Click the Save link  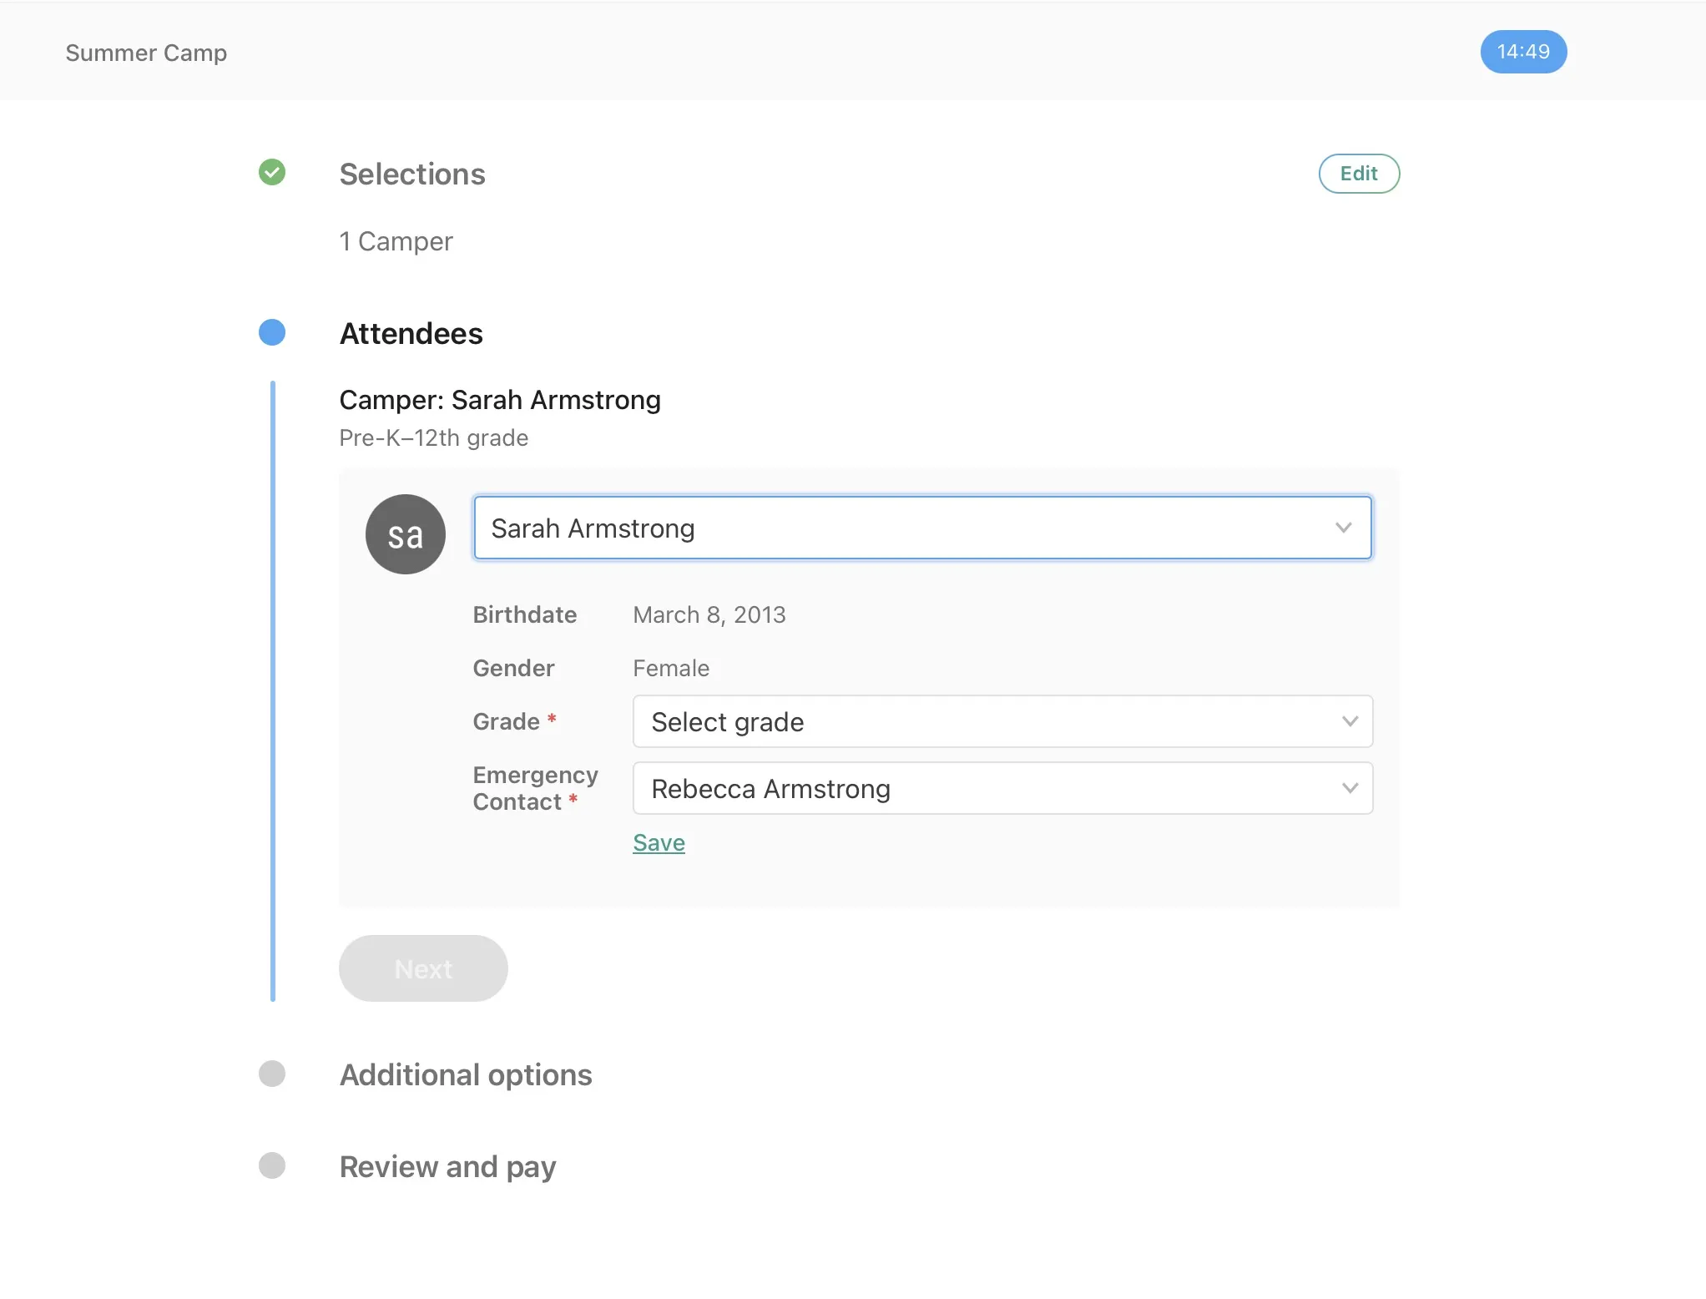pyautogui.click(x=659, y=842)
